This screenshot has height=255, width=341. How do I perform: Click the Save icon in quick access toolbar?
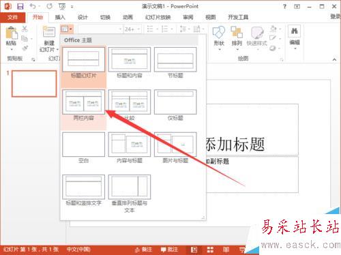click(x=20, y=6)
